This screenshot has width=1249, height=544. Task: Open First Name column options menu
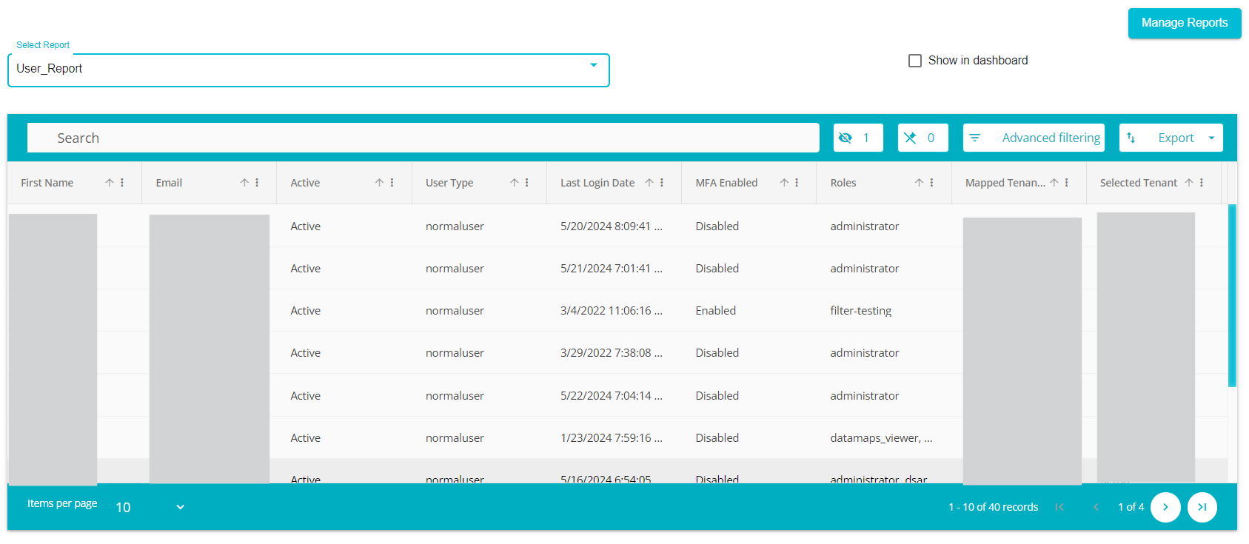coord(122,183)
